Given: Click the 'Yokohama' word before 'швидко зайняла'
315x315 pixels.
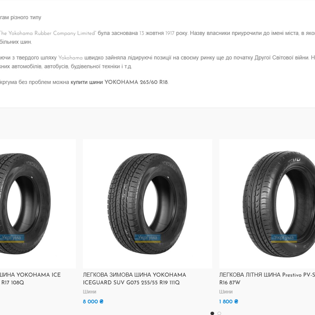Looking at the screenshot, I should pyautogui.click(x=71, y=58).
